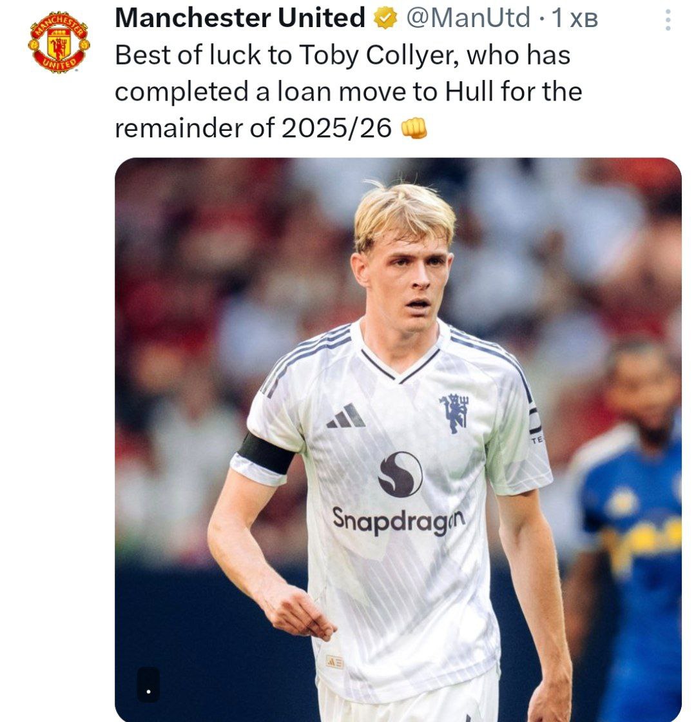Open the Manchester United profile avatar
The image size is (696, 722).
click(x=59, y=44)
